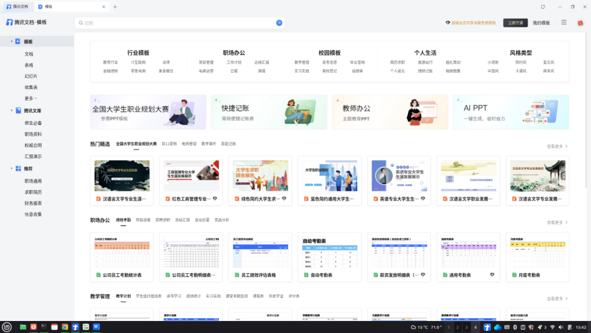591x333 pixels.
Task: Click the window refresh icon in title bar
Action: [543, 7]
